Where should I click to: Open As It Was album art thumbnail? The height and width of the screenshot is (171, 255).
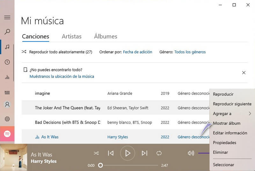coord(13,157)
